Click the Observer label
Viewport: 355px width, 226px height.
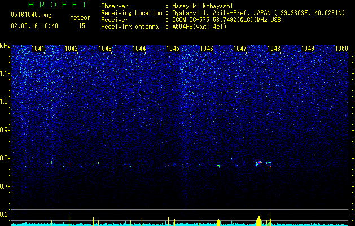point(115,6)
